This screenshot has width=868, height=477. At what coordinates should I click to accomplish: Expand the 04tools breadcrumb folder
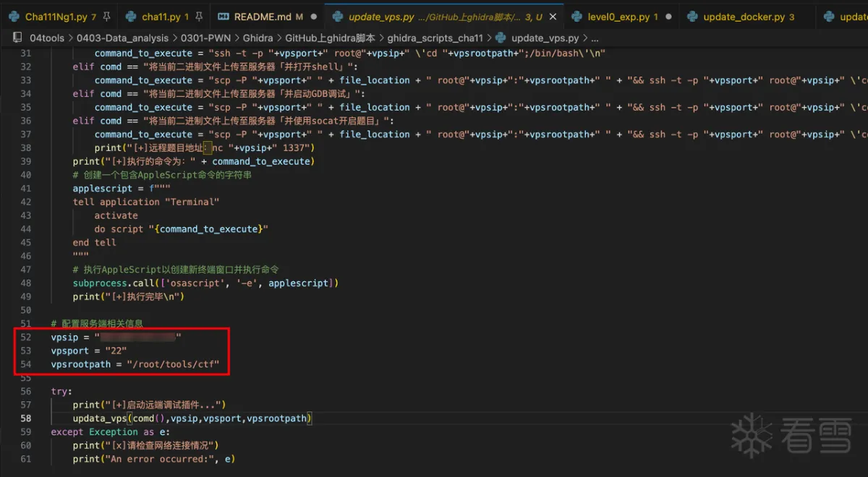pos(48,38)
